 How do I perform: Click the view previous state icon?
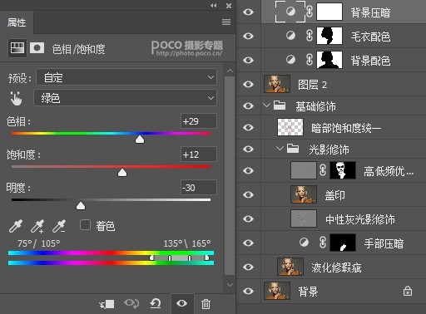[131, 303]
